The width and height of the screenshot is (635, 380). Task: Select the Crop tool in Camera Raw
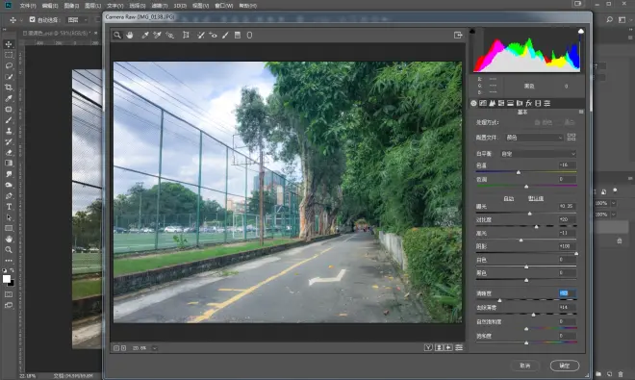186,36
